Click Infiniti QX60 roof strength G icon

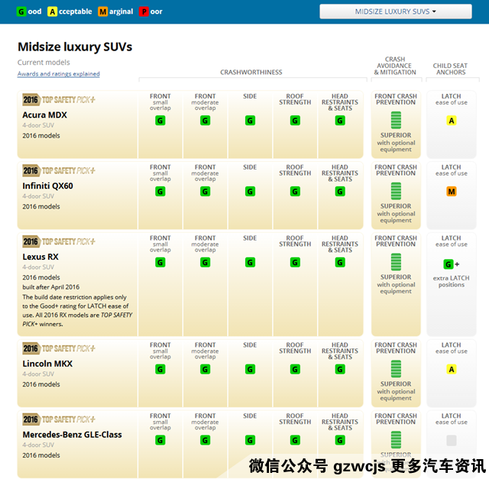[x=295, y=192]
